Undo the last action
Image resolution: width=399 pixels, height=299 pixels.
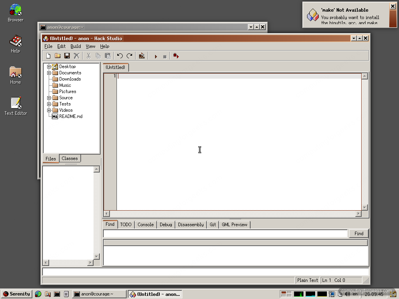coord(120,56)
